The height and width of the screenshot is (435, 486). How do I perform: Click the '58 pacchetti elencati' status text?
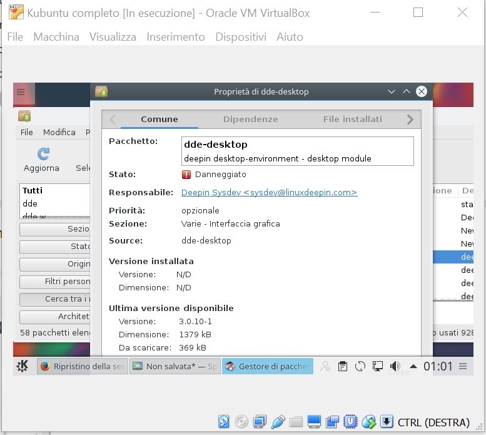point(55,333)
